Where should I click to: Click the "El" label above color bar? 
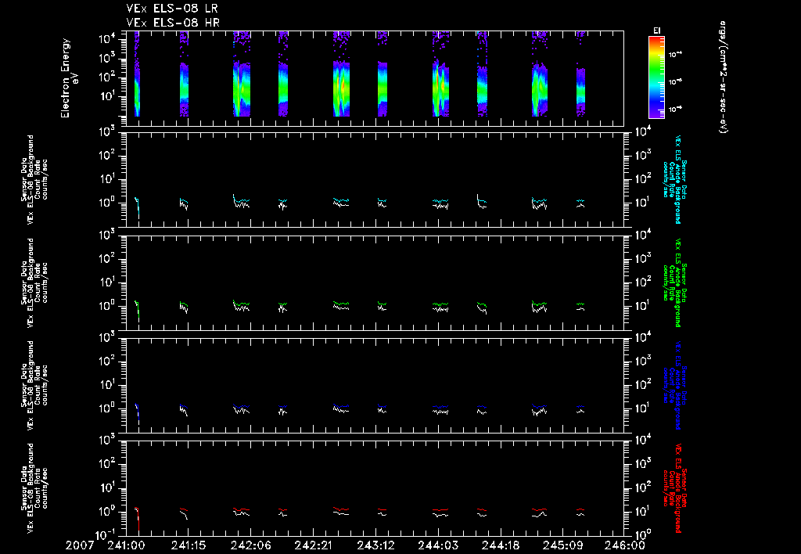pyautogui.click(x=657, y=31)
